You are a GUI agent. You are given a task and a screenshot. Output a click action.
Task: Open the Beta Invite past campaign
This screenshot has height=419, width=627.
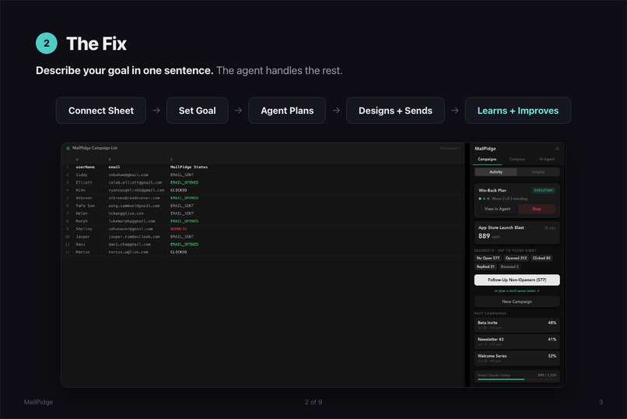517,325
